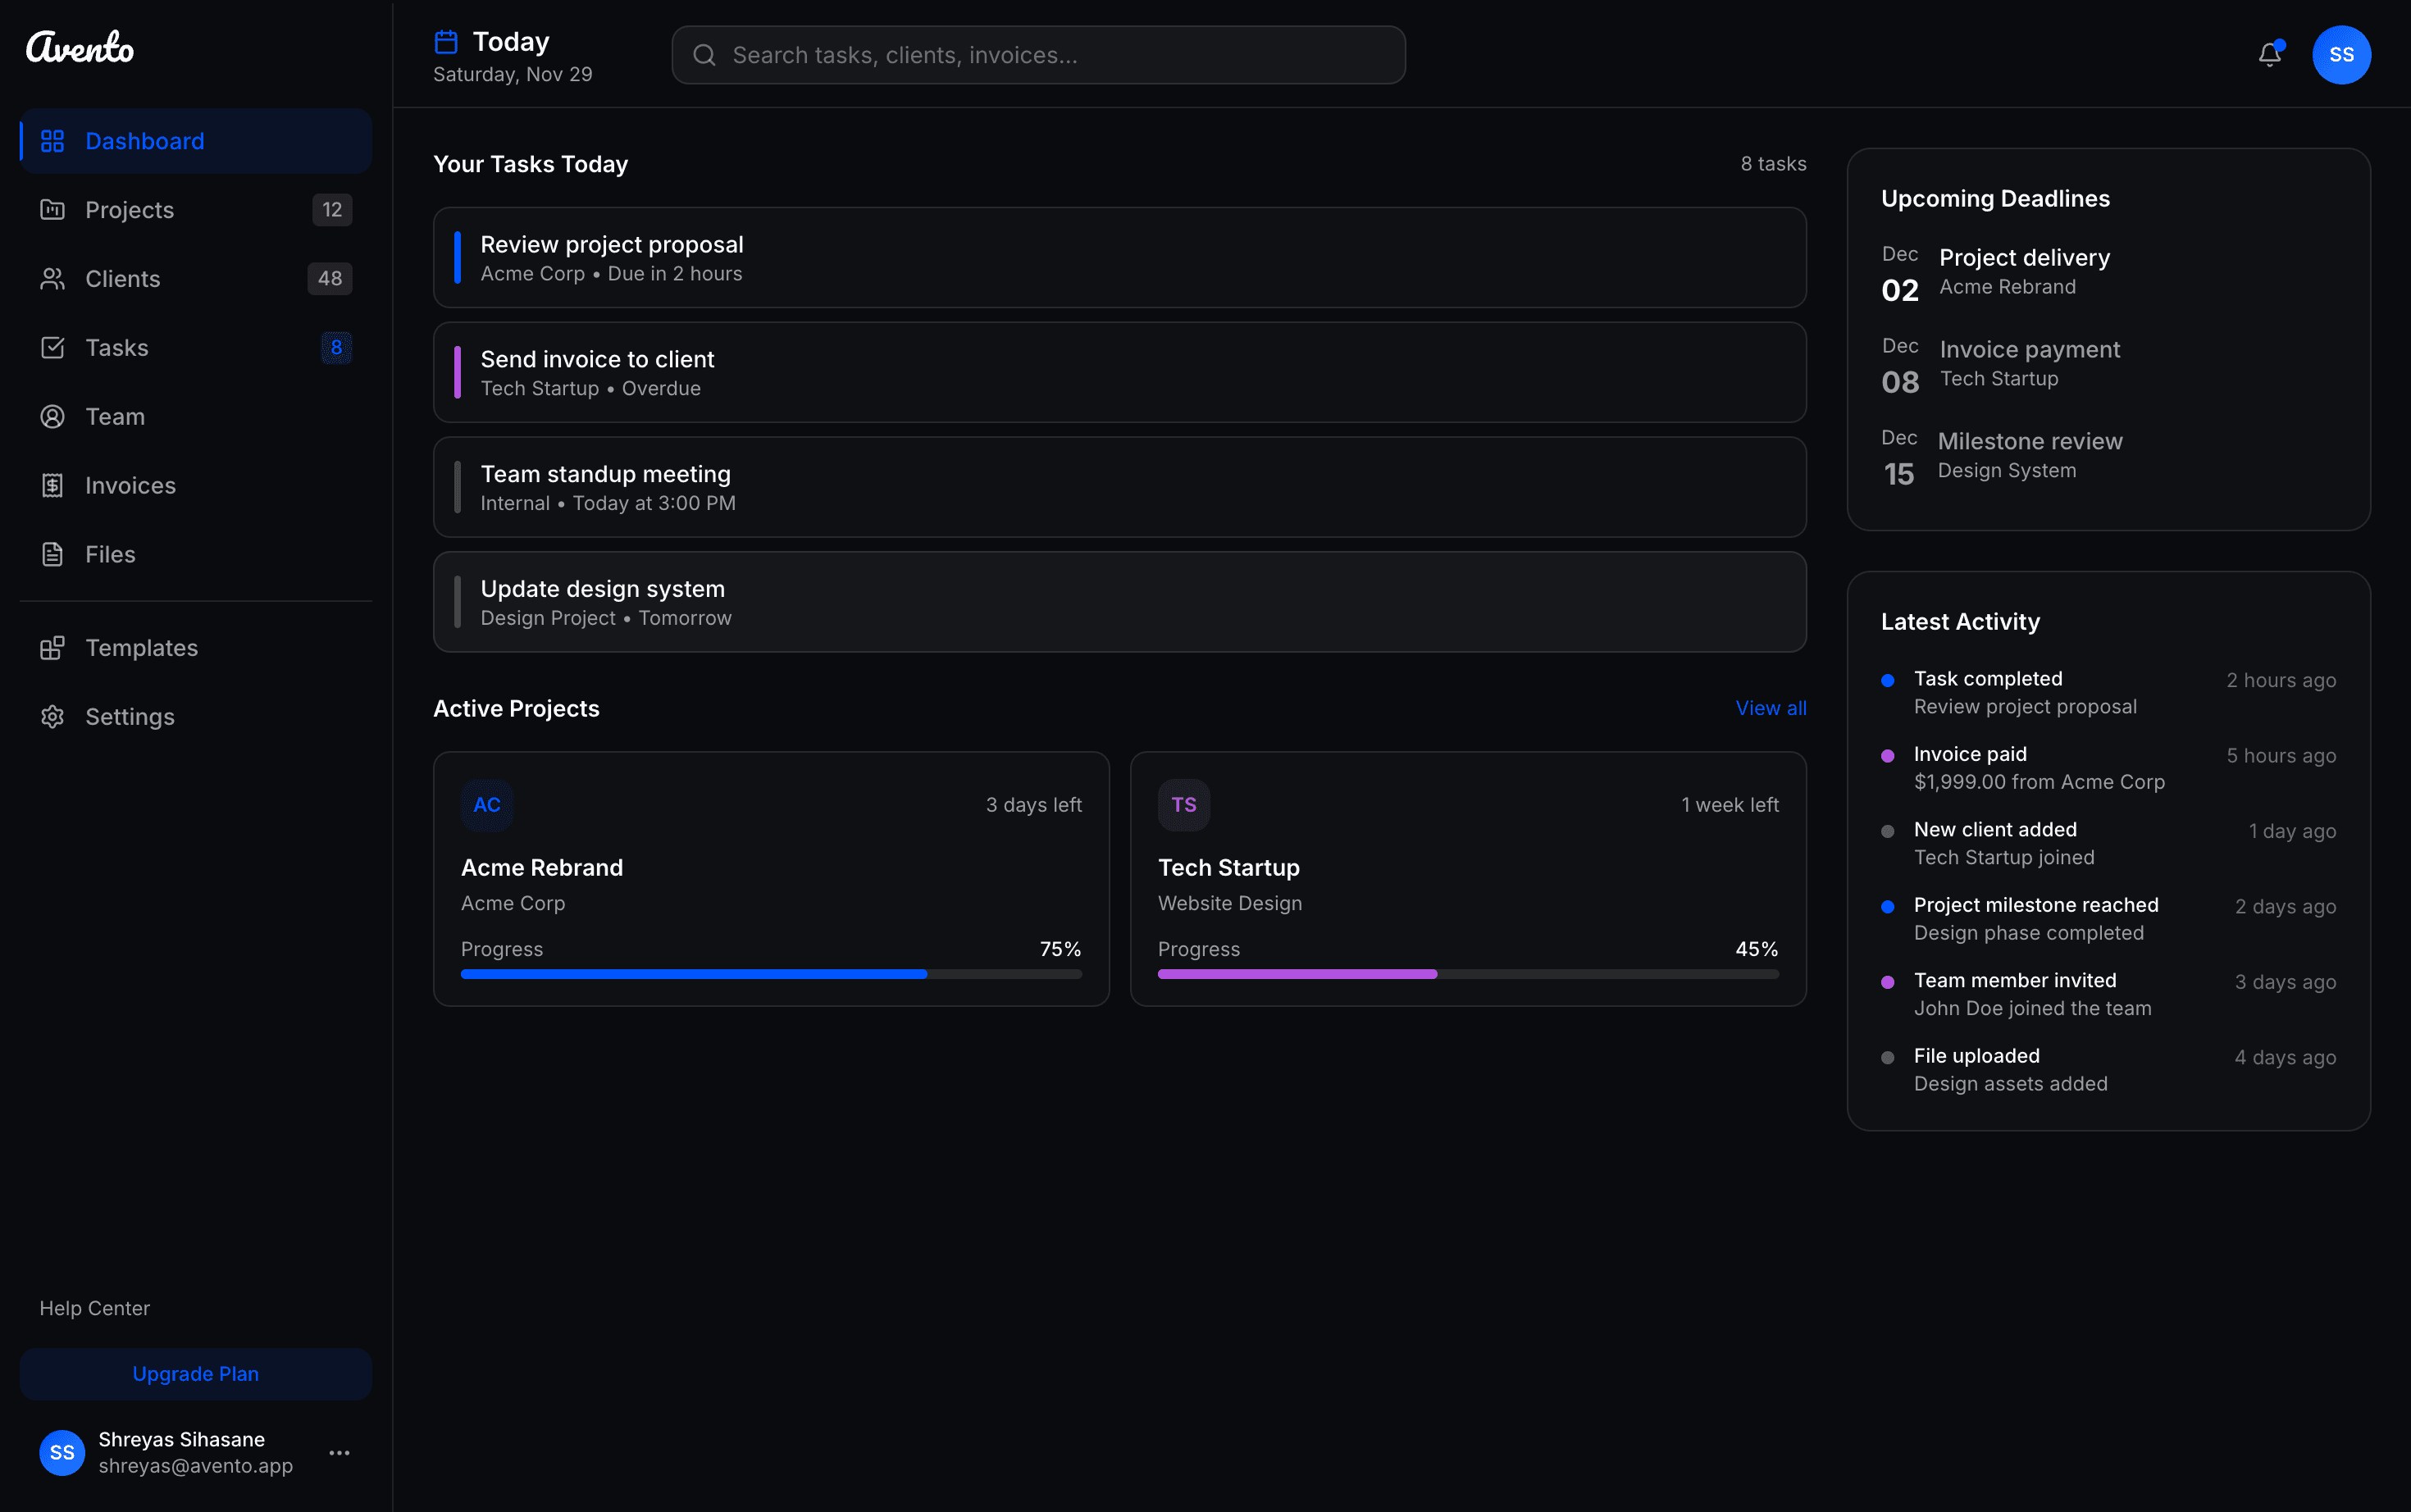Open Settings using the gear icon
Viewport: 2411px width, 1512px height.
(x=54, y=716)
